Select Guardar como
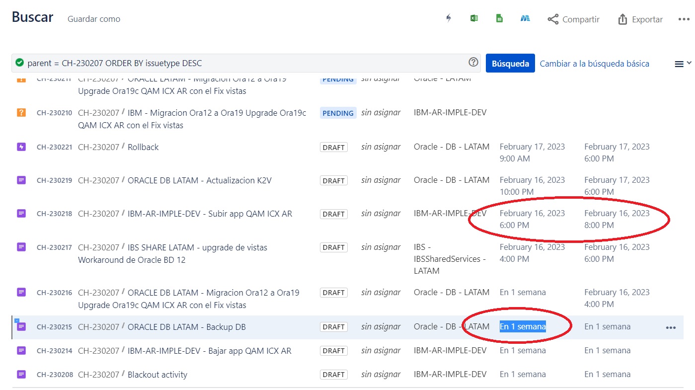The width and height of the screenshot is (695, 390). pos(93,19)
